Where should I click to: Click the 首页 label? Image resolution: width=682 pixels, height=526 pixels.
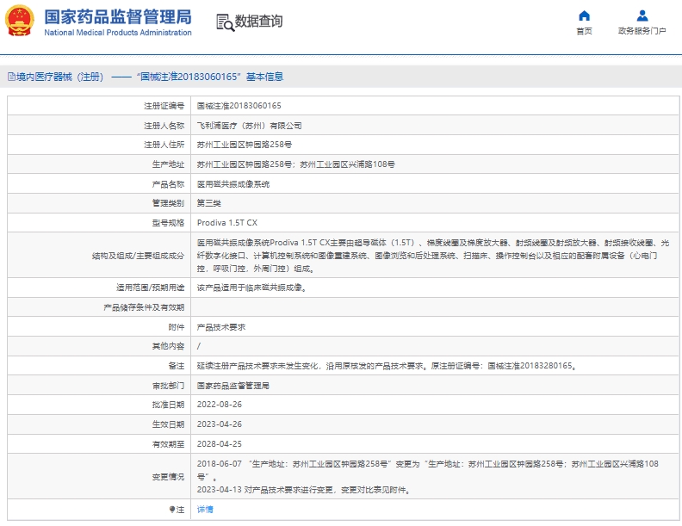[x=584, y=31]
